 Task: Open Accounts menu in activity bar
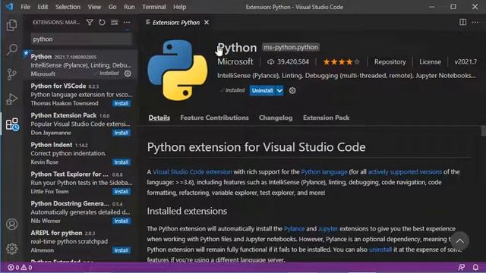coord(12,224)
